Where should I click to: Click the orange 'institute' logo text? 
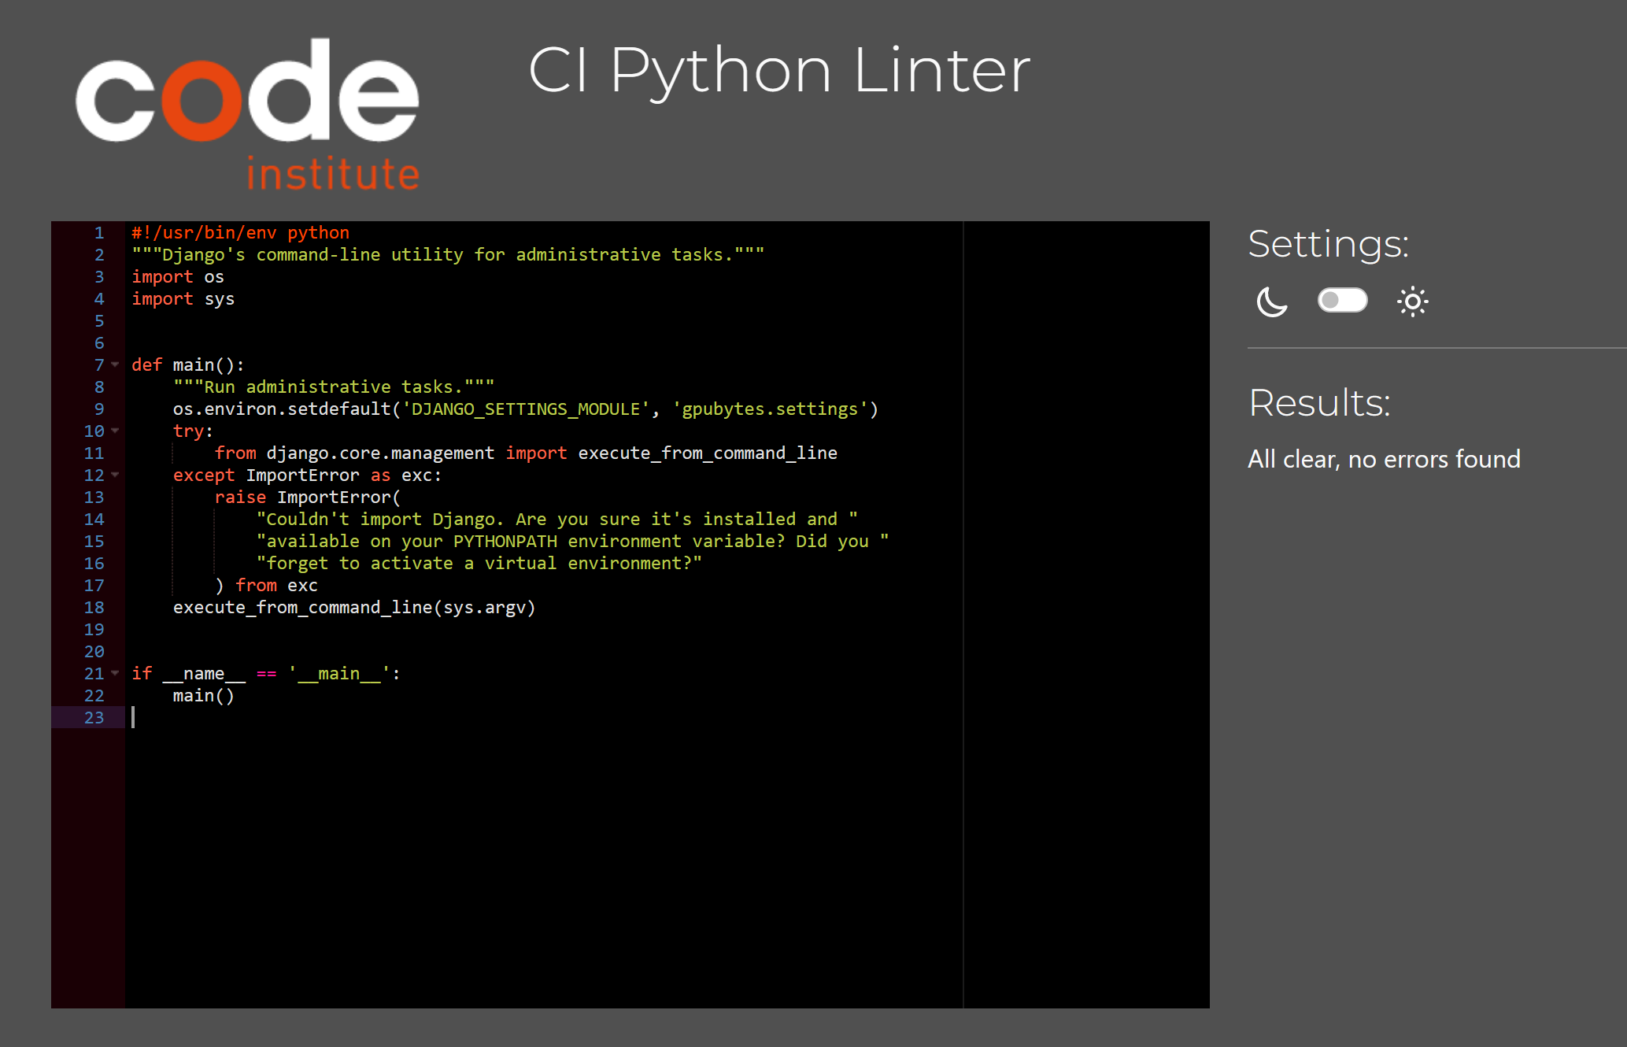(x=333, y=174)
